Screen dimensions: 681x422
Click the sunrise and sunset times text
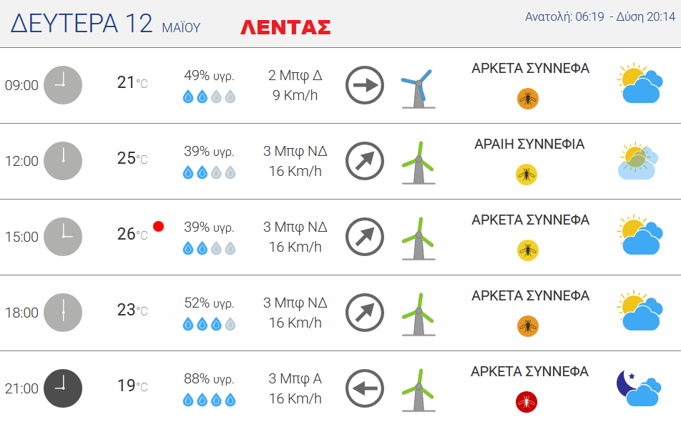coord(600,16)
